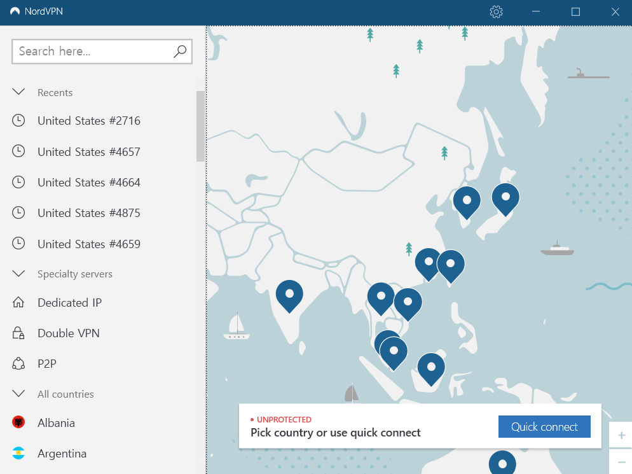Viewport: 632px width, 474px height.
Task: Select the South Korea map pin
Action: (467, 202)
